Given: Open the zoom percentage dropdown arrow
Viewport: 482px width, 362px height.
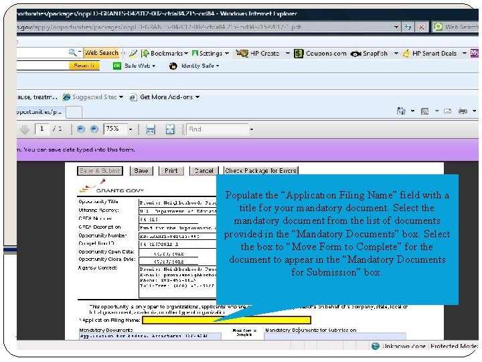Looking at the screenshot, I should [x=131, y=129].
